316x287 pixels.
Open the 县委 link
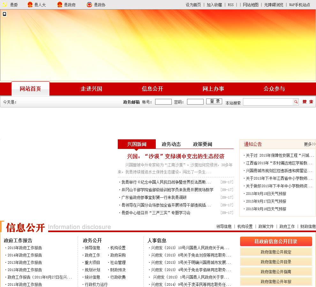[14, 5]
